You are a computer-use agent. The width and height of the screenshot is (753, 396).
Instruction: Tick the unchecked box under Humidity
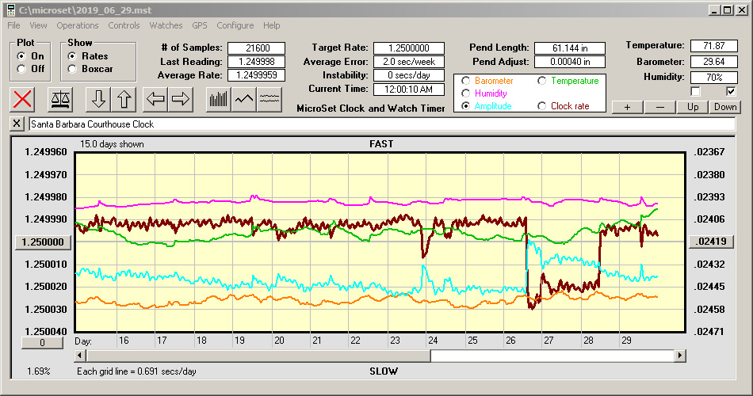coord(695,91)
